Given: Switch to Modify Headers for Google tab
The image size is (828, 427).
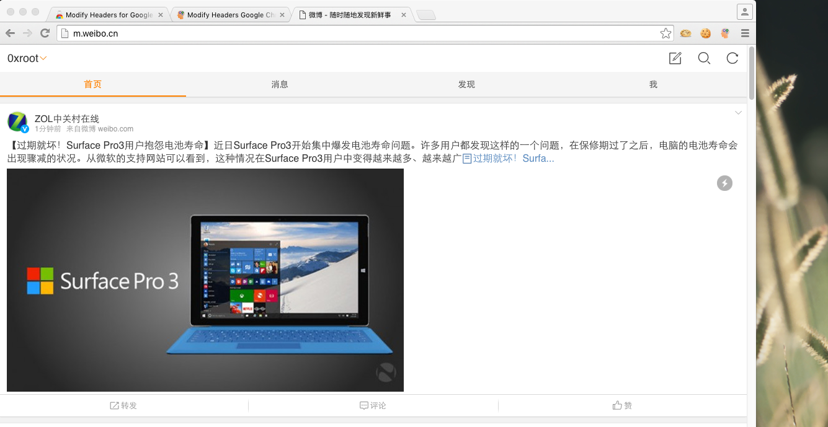Looking at the screenshot, I should [107, 15].
